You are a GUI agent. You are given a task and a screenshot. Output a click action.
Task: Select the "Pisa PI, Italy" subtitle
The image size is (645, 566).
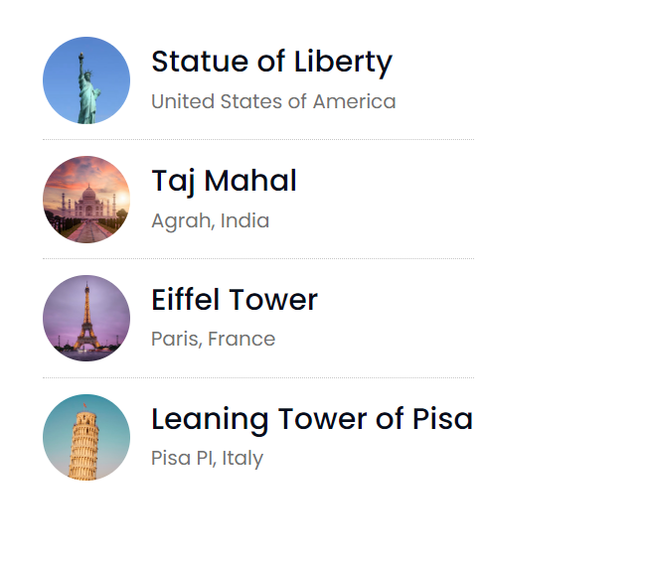point(207,459)
